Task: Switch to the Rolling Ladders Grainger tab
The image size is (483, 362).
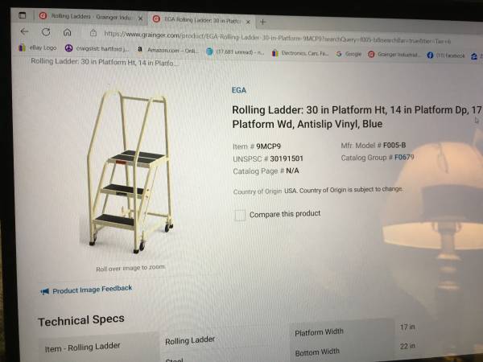Action: [x=87, y=16]
